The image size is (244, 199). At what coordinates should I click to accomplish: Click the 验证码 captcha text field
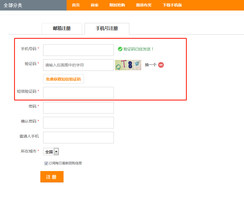click(x=78, y=65)
